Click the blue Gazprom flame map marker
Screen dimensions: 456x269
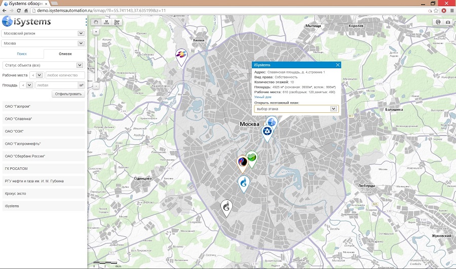(244, 184)
